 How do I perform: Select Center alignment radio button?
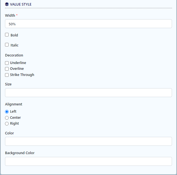[7, 118]
